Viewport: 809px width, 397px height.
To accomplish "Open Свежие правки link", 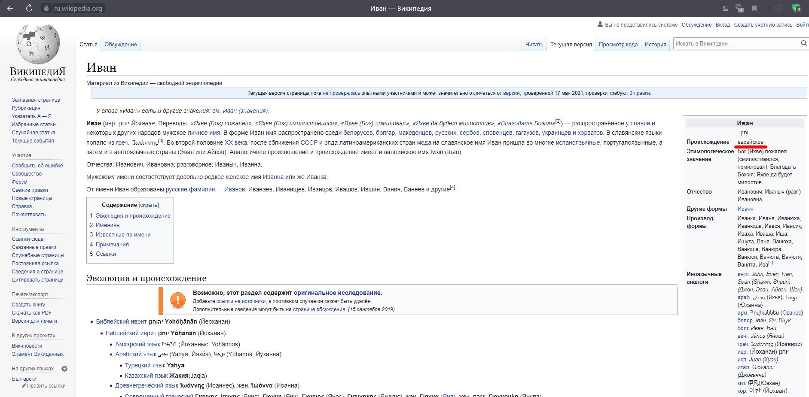I will click(30, 190).
